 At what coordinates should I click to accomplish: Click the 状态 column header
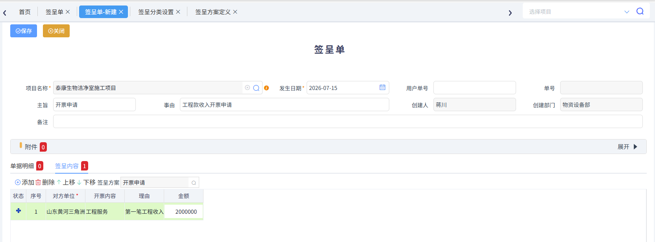[x=18, y=196]
